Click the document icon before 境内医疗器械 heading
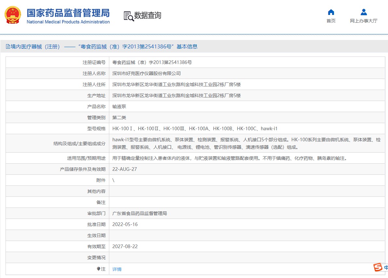Image resolution: width=388 pixels, height=278 pixels. click(x=8, y=47)
